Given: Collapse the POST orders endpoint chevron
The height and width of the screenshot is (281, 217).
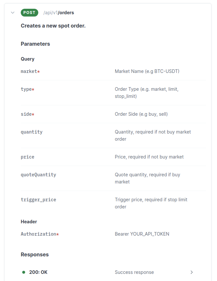Looking at the screenshot, I should click(13, 13).
